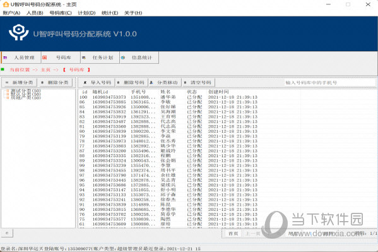Select the row with random id 1639834753577
The width and height of the screenshot is (378, 252).
coord(168,219)
